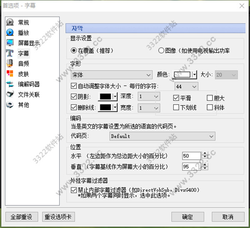
Task: Switch to 屏幕显示 settings
Action: coord(29,43)
